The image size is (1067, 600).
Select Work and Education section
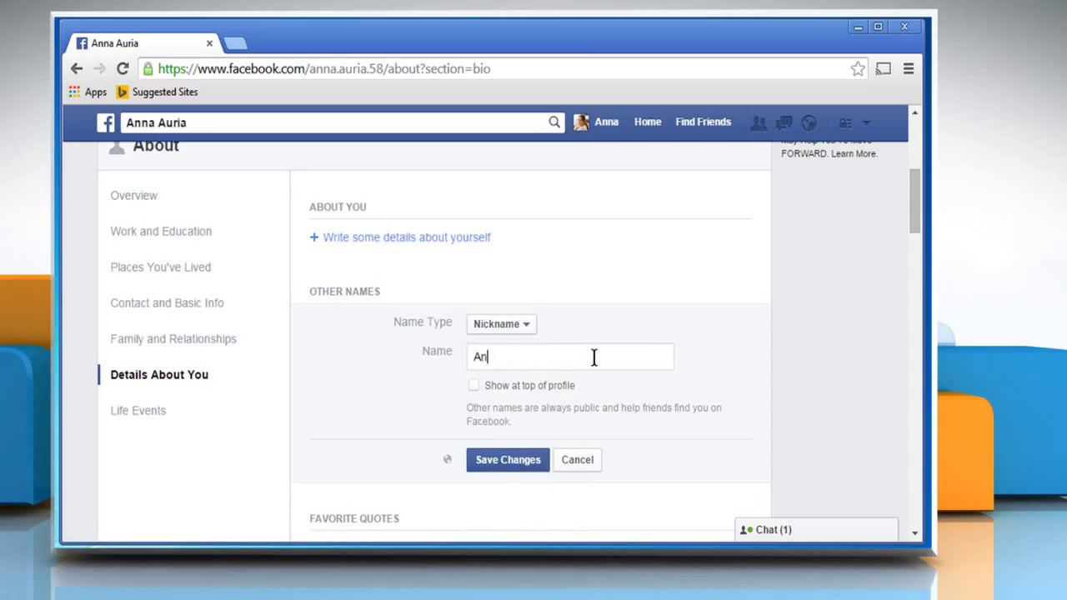[x=161, y=232]
